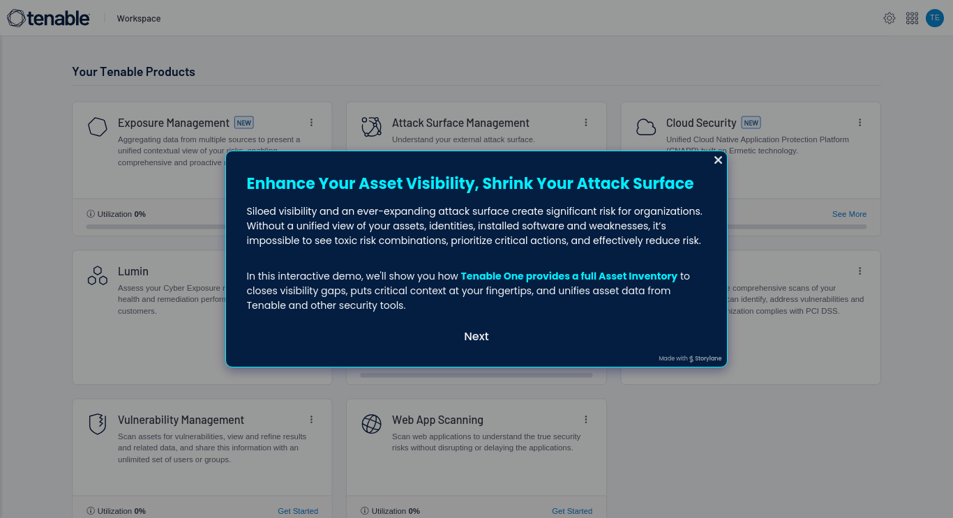Image resolution: width=953 pixels, height=518 pixels.
Task: Click the See More link on Cloud Security
Action: (x=849, y=214)
